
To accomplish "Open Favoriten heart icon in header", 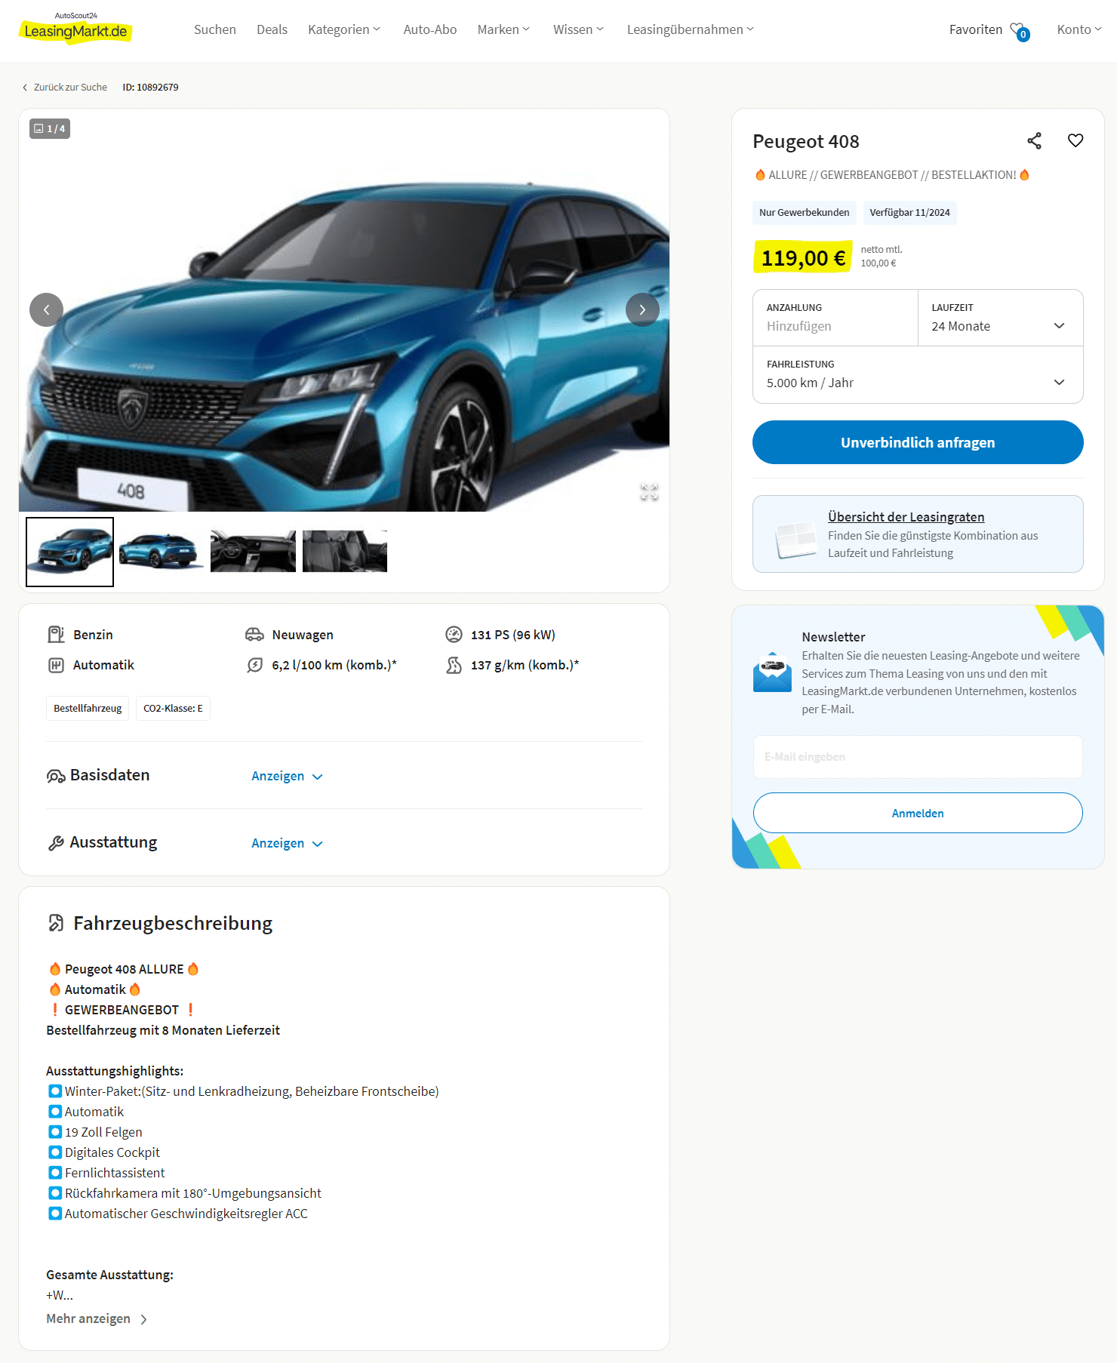I will click(x=1019, y=30).
